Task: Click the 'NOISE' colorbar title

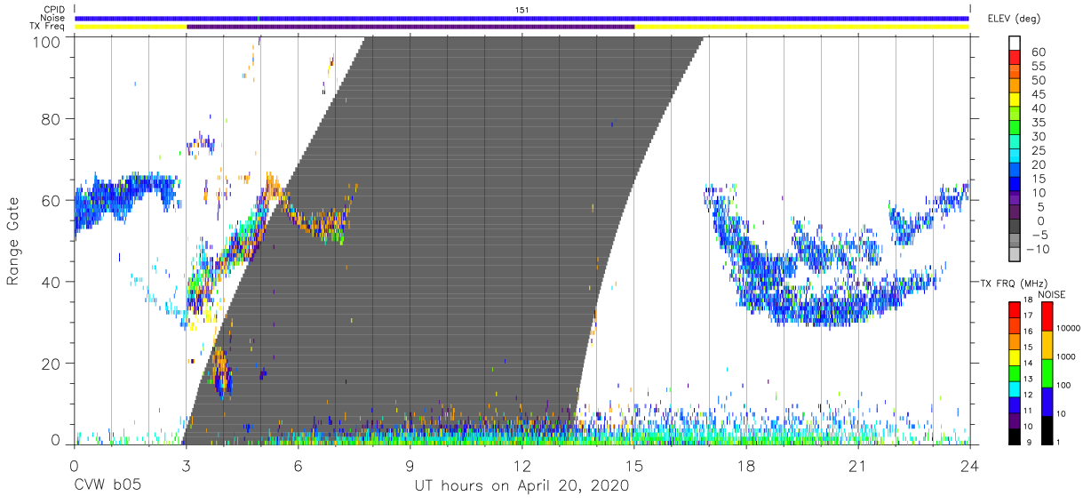Action: click(1051, 294)
